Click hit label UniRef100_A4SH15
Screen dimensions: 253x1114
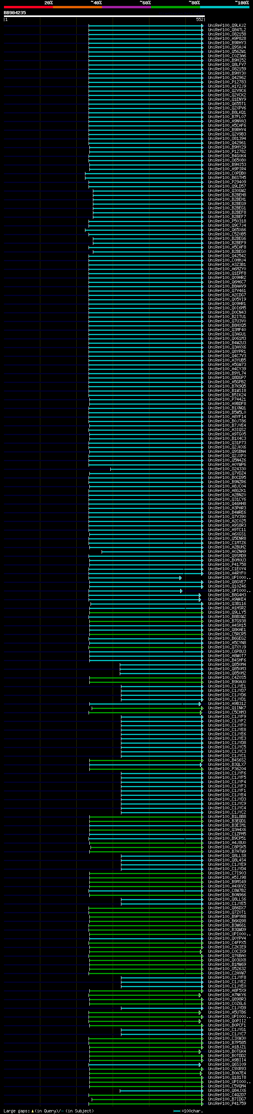227,625
